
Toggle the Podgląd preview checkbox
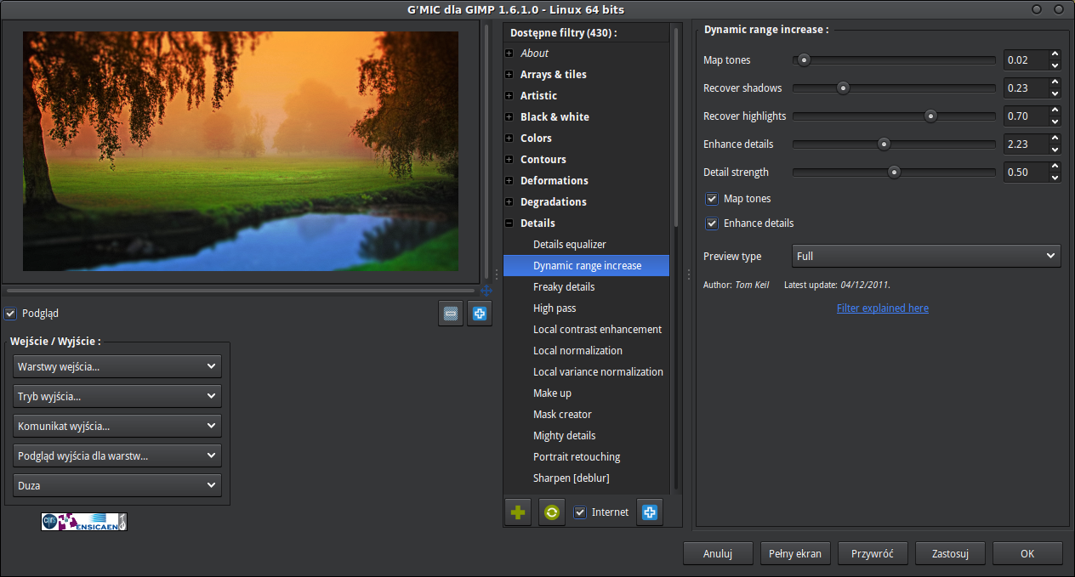pyautogui.click(x=10, y=314)
